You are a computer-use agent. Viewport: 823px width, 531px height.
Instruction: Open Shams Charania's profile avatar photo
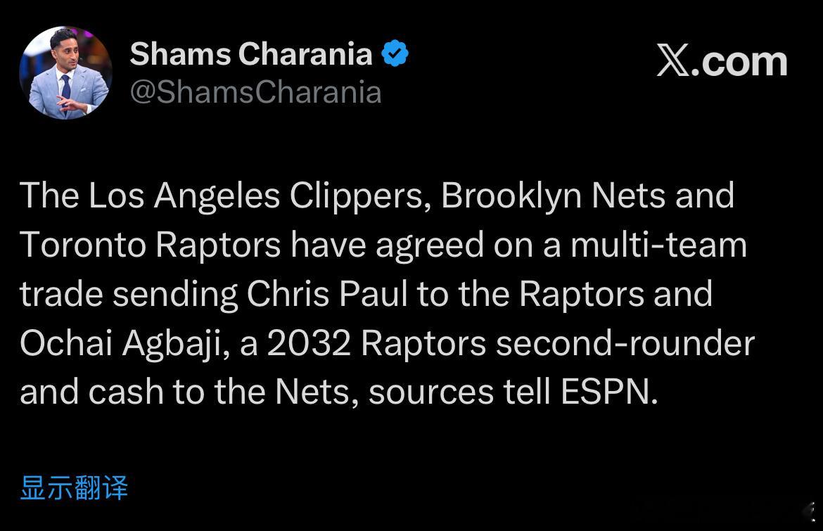pyautogui.click(x=65, y=73)
